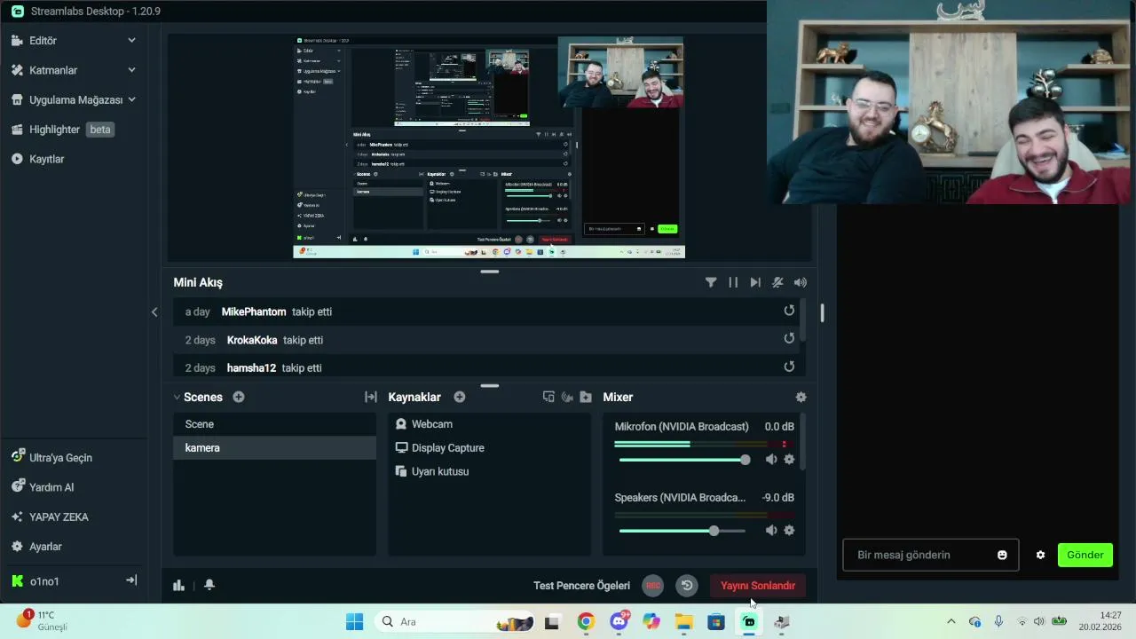
Task: Open performance stats bar-chart icon
Action: [178, 585]
